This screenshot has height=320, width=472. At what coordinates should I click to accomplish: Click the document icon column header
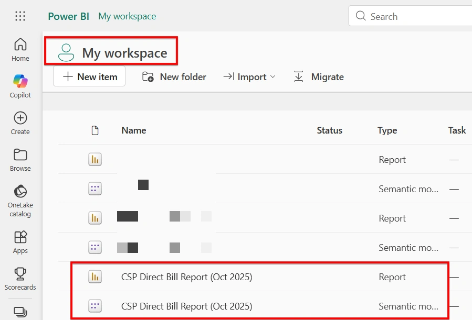[x=95, y=130]
